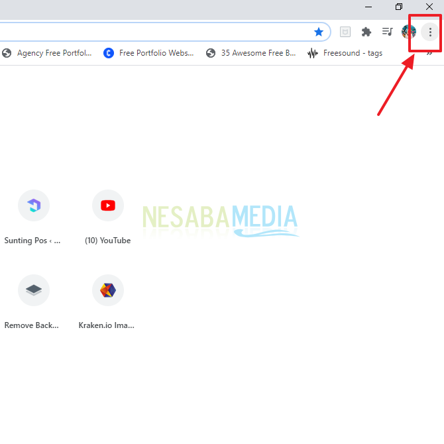Open Chrome's three-dot menu

click(430, 32)
